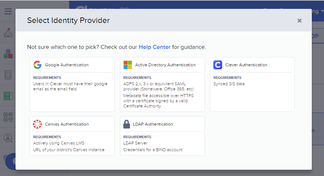This screenshot has width=324, height=176.
Task: Click the Microsoft Windows logo icon
Action: click(128, 65)
